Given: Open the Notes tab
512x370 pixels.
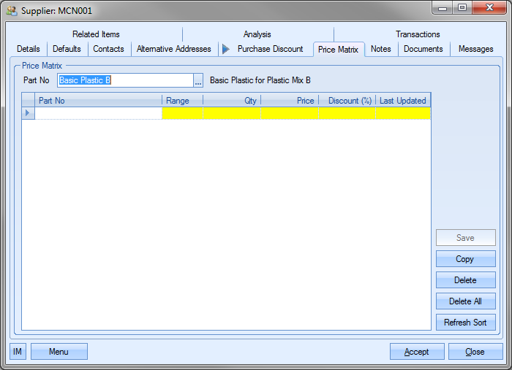Looking at the screenshot, I should point(380,49).
